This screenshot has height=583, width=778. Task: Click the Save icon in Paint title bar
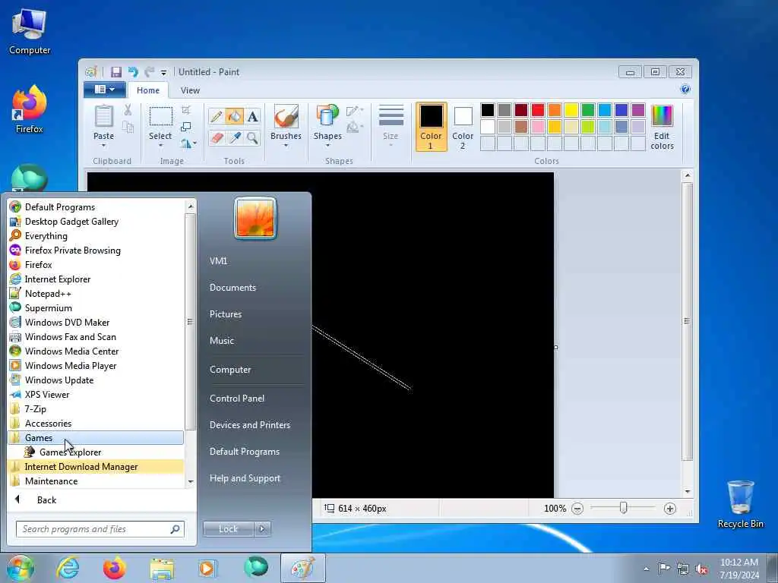coord(116,72)
